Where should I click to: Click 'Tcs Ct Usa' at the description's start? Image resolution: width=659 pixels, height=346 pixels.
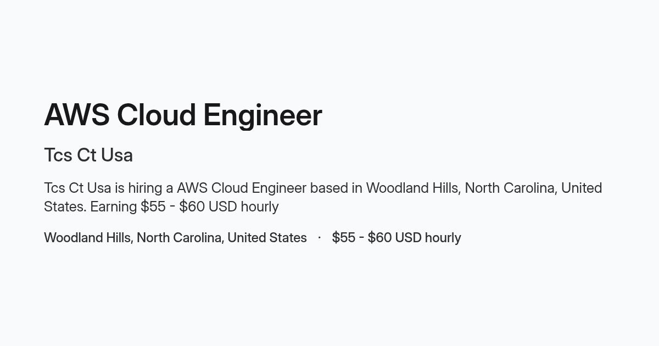point(77,188)
